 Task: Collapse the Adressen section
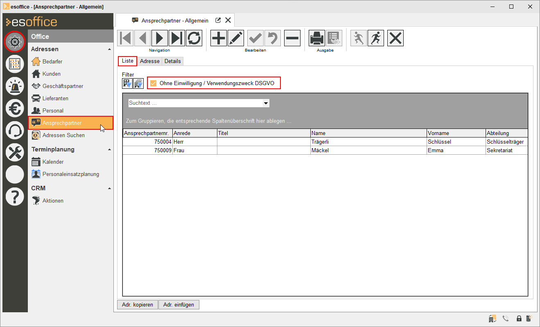pyautogui.click(x=109, y=49)
